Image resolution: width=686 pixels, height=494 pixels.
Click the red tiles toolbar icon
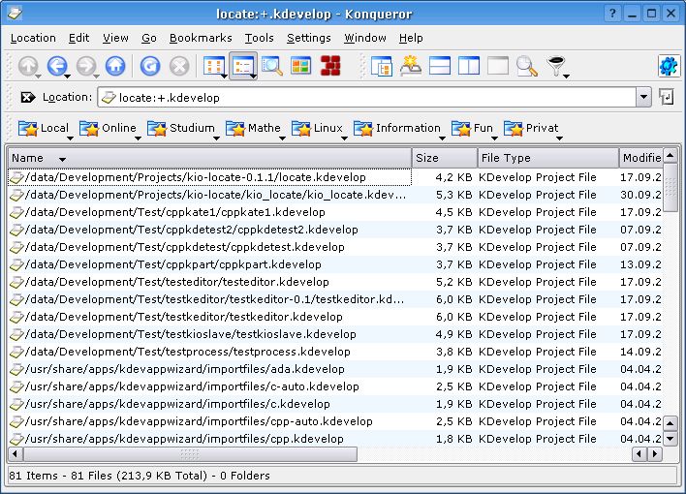tap(330, 66)
